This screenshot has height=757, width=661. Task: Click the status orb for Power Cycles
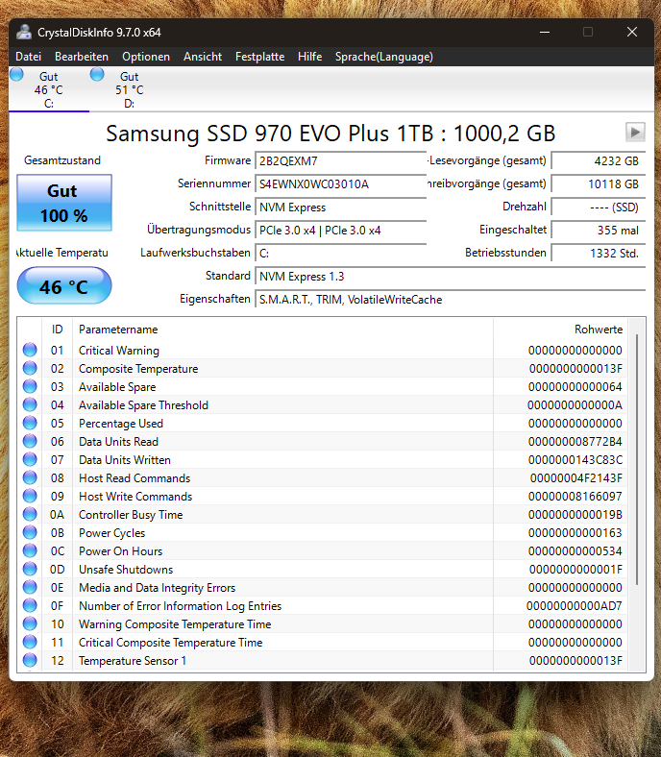30,532
